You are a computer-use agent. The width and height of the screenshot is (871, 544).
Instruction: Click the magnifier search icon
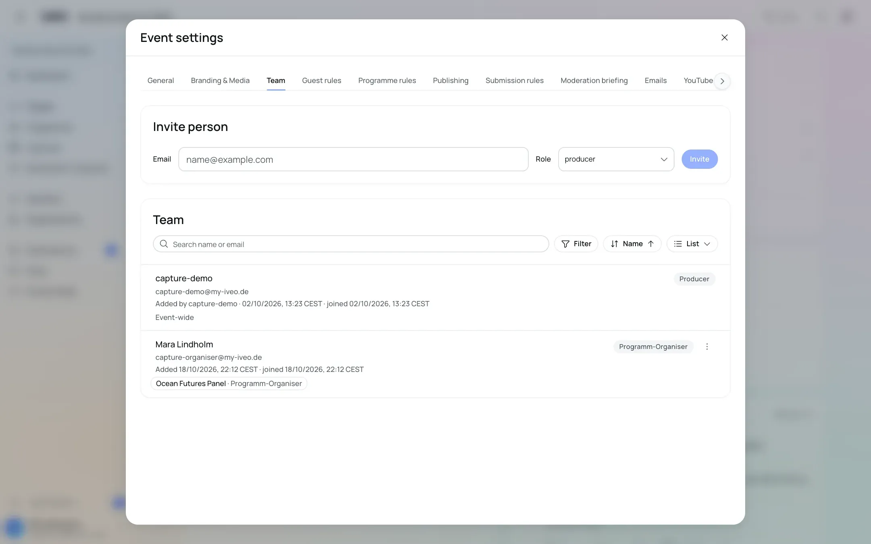[x=164, y=244]
